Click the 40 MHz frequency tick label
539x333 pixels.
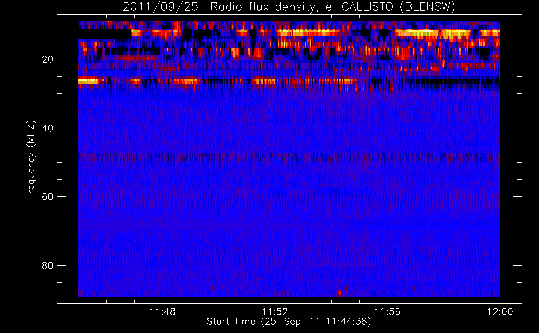coord(48,128)
